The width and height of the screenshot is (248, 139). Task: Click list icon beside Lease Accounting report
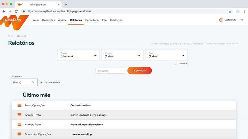tap(19, 134)
